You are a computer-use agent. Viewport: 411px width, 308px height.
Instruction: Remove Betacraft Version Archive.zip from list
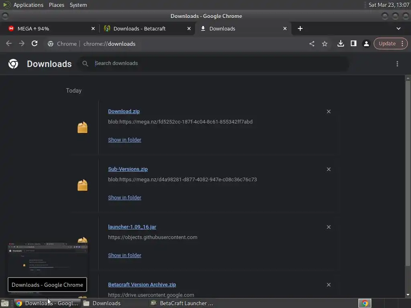pos(328,285)
